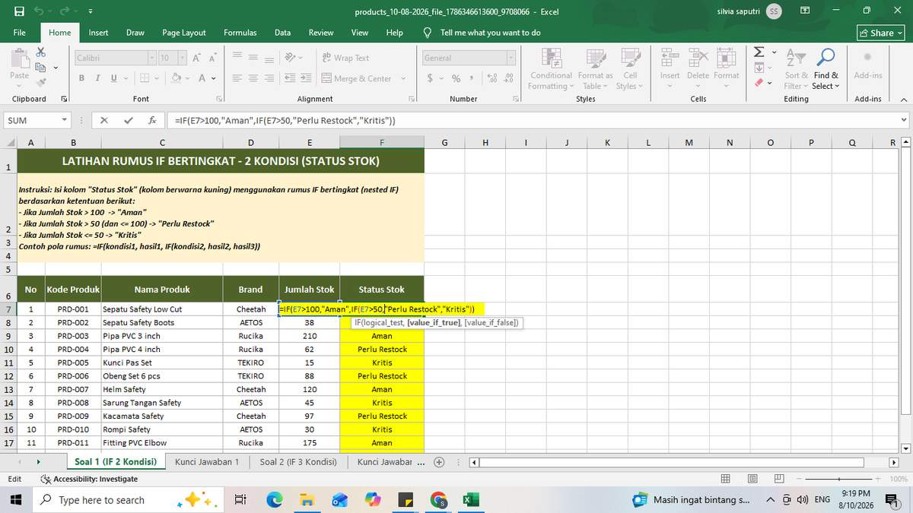
Task: Click the Save icon in the title bar
Action: (x=19, y=12)
